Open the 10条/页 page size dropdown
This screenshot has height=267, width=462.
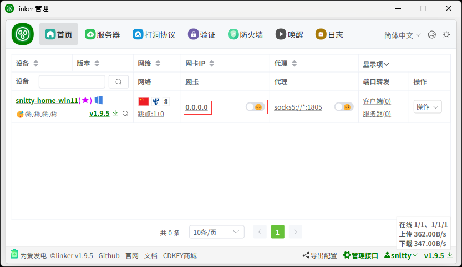(216, 232)
